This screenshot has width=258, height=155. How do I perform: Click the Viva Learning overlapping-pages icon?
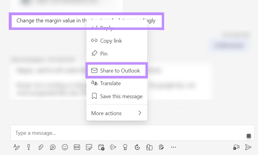pos(149,147)
